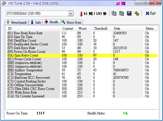The image size is (163, 121).
Task: Open the Error Scan tab
Action: tap(71, 23)
